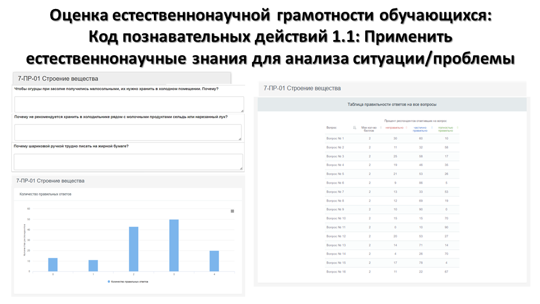Click the chart bar for 2 correct answers
The width and height of the screenshot is (540, 304).
pos(134,249)
